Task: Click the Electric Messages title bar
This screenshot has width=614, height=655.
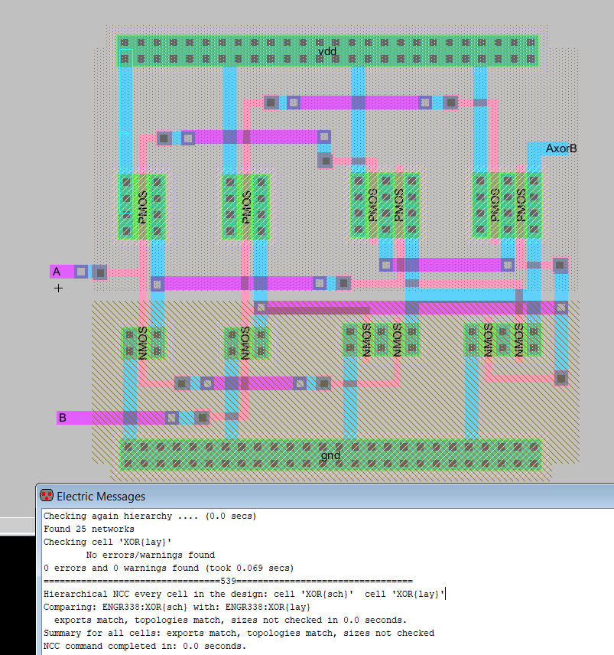Action: pos(306,496)
